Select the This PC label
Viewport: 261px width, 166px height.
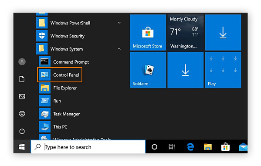pos(60,127)
